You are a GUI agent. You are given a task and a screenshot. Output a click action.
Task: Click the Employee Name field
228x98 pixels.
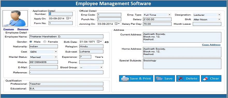click(x=66, y=36)
